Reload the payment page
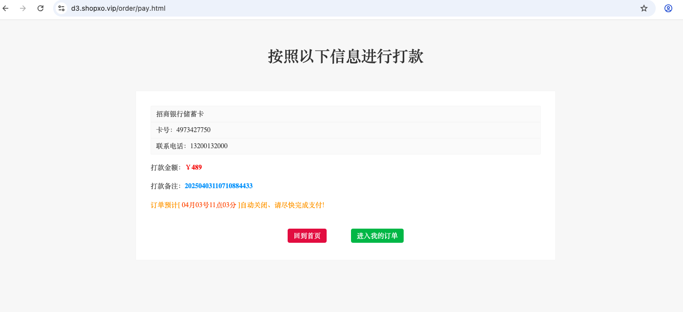This screenshot has height=312, width=683. click(x=40, y=8)
